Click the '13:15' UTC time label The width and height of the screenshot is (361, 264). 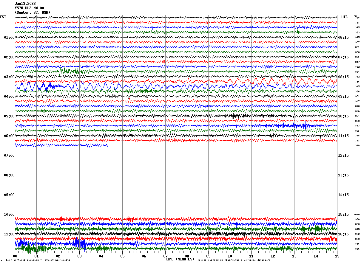pyautogui.click(x=343, y=175)
